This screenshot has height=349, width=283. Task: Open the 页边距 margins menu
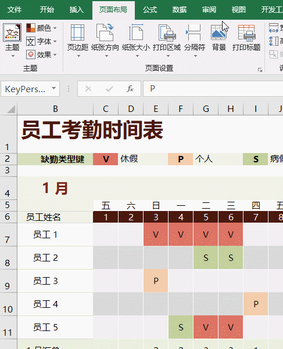[x=78, y=40]
